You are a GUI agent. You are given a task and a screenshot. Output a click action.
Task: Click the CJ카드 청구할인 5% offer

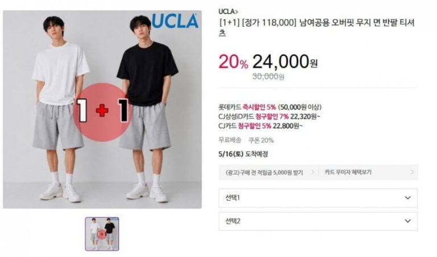pyautogui.click(x=260, y=126)
